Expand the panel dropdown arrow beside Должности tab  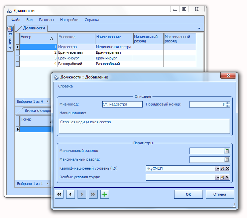(x=199, y=28)
